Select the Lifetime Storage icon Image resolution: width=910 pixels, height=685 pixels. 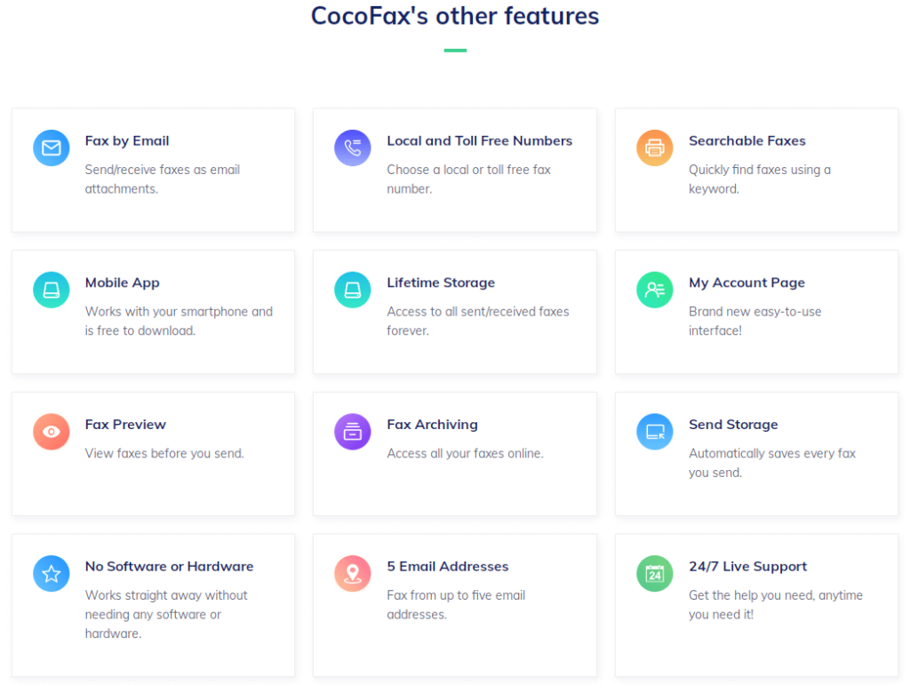[x=353, y=290]
